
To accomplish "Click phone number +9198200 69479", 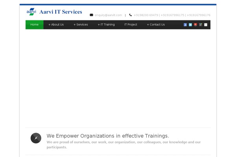I will [146, 15].
